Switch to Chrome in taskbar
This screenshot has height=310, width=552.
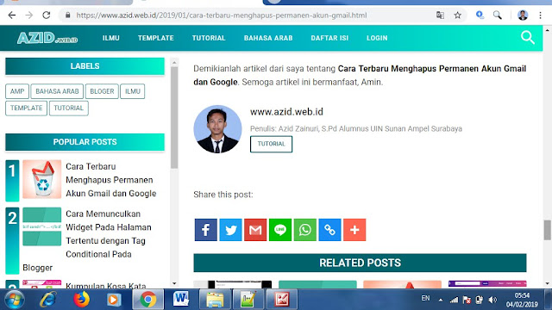tap(147, 300)
